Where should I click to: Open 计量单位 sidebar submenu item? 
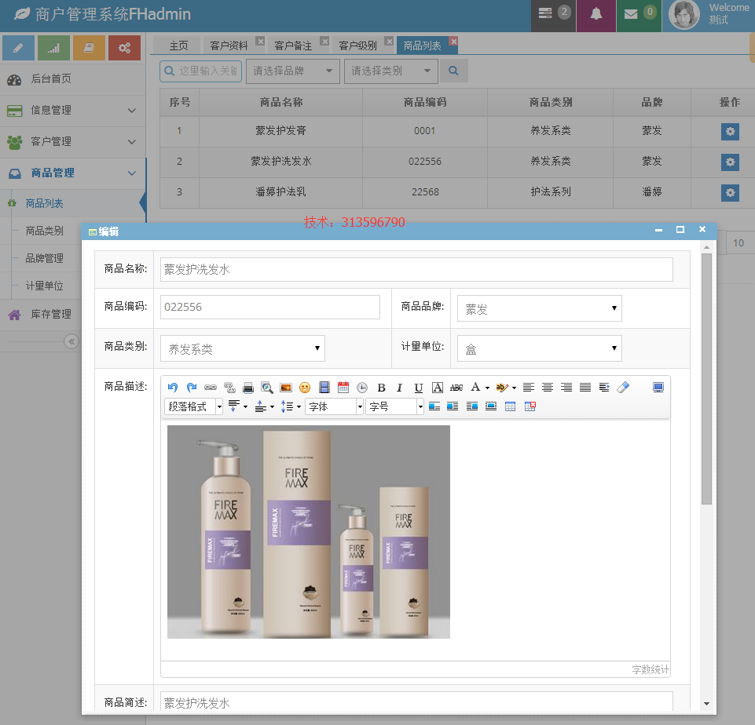pyautogui.click(x=44, y=286)
